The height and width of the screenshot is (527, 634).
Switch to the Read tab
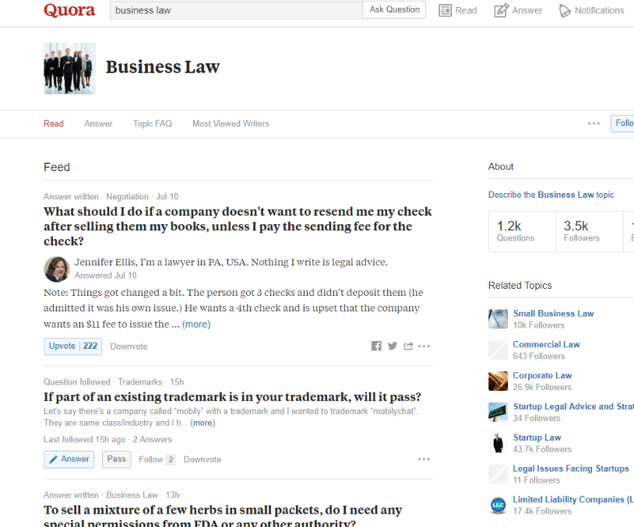[54, 124]
